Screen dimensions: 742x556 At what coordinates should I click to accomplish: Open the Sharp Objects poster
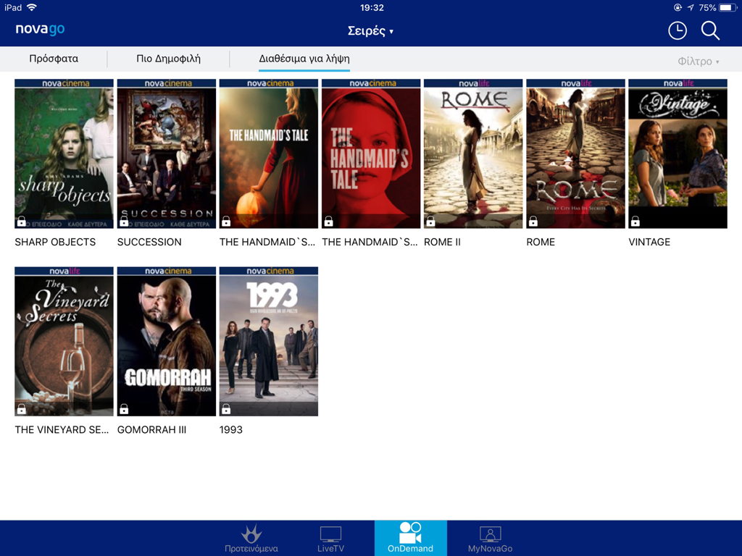click(64, 153)
